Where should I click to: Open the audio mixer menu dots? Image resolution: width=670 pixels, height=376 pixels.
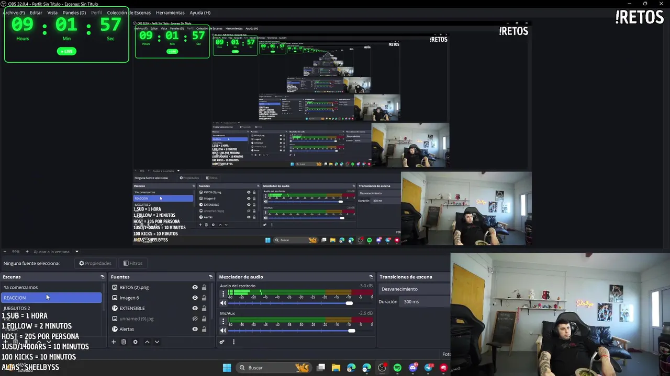click(233, 342)
